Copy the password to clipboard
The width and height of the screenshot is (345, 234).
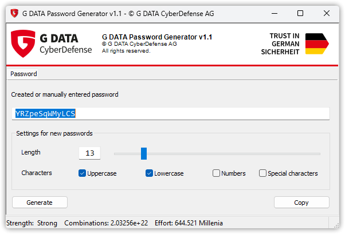click(301, 203)
